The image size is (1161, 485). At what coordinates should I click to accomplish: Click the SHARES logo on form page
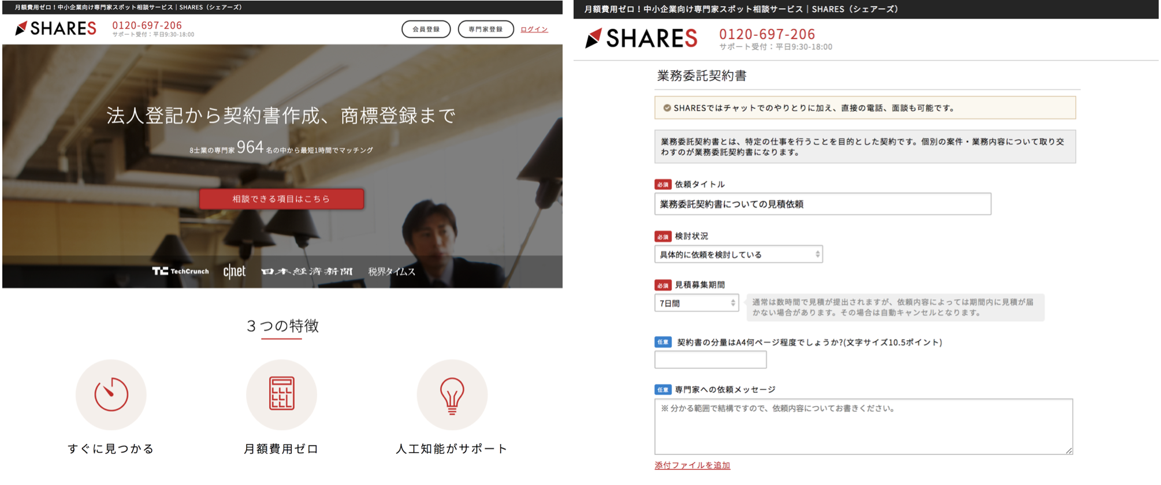(641, 39)
